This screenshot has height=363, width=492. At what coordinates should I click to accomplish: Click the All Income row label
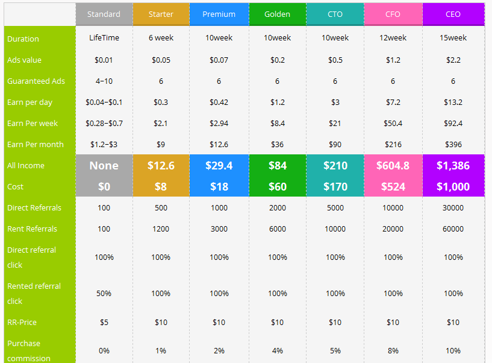point(26,165)
